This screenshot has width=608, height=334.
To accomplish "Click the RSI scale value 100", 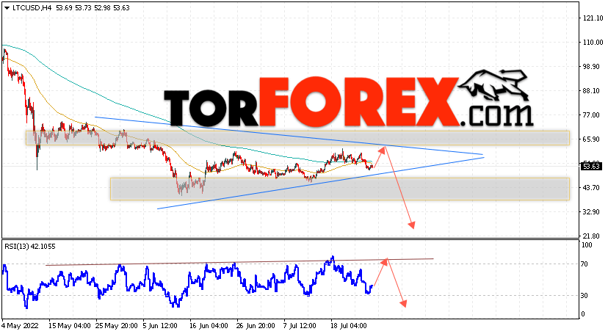I will [x=587, y=245].
